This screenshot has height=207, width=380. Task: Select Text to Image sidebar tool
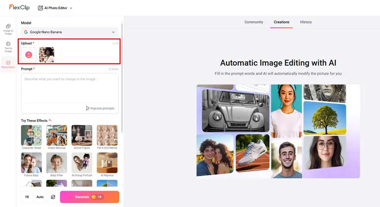point(8,47)
